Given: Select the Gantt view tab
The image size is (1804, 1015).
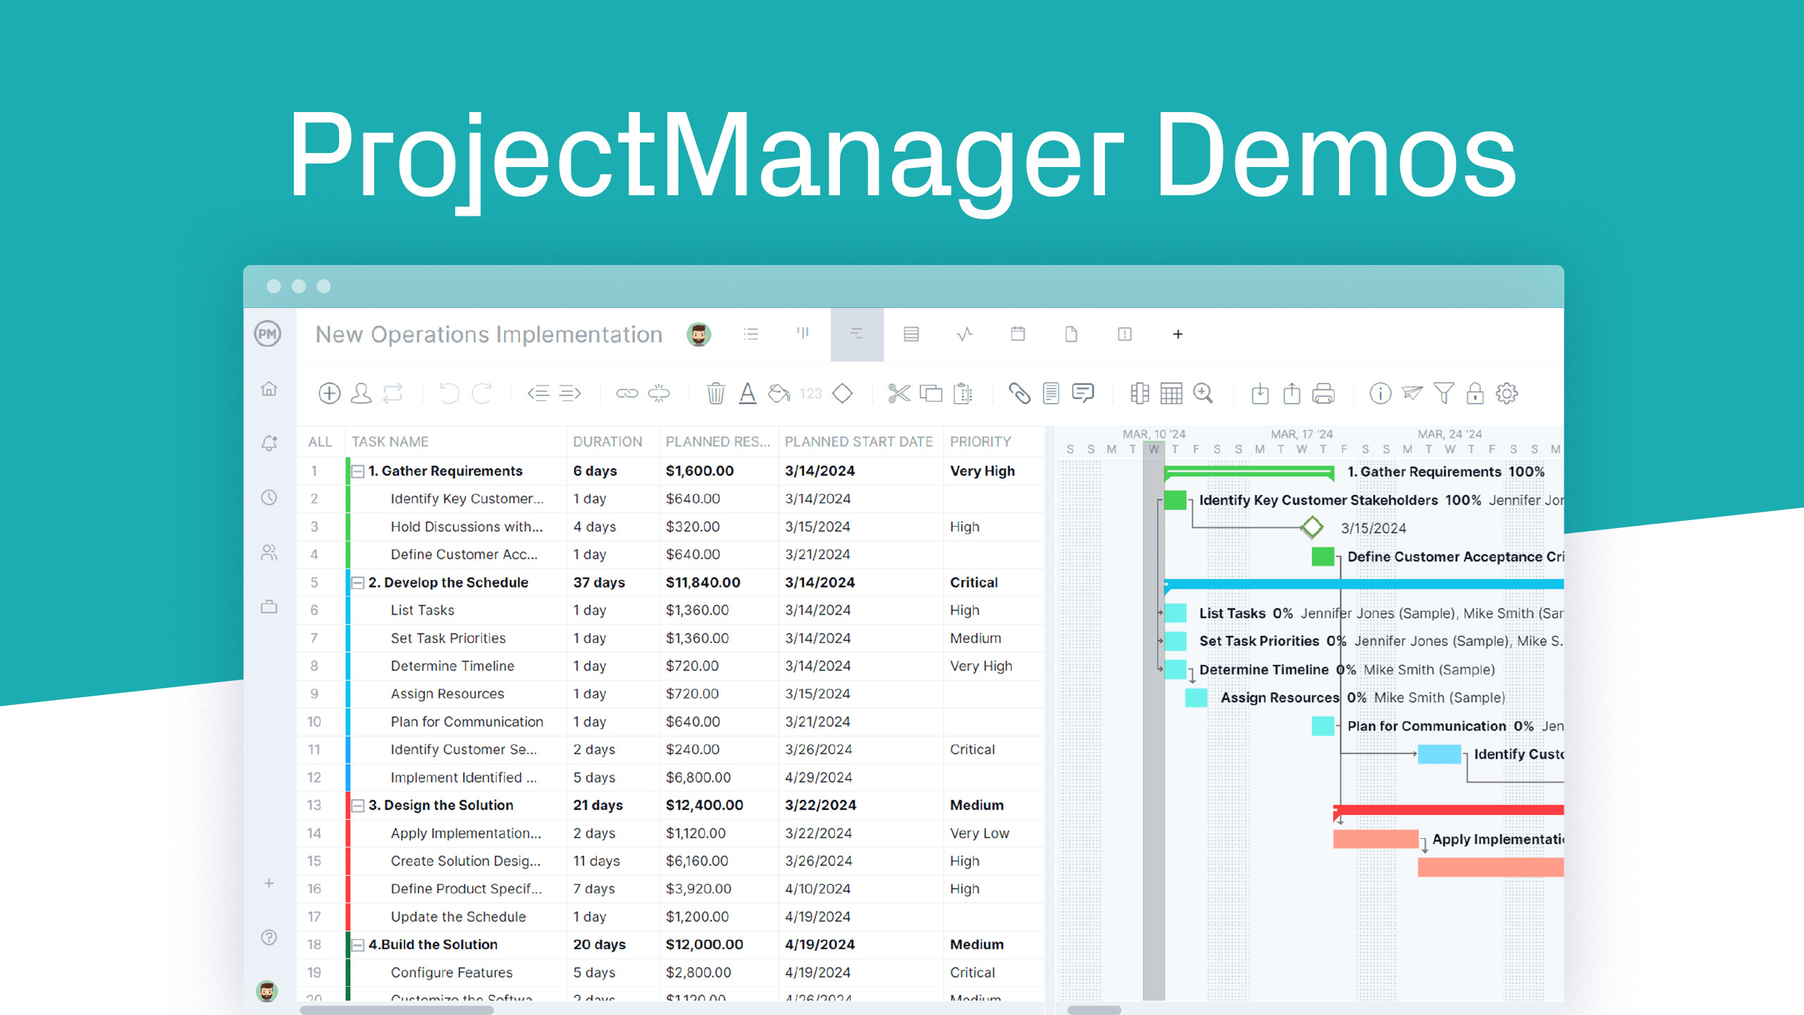Looking at the screenshot, I should click(x=857, y=334).
